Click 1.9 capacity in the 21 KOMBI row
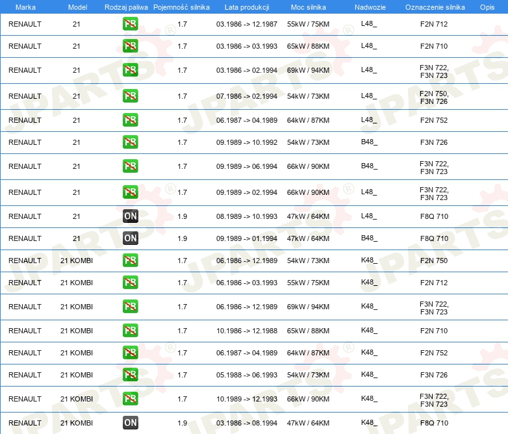This screenshot has width=508, height=434. 182,423
